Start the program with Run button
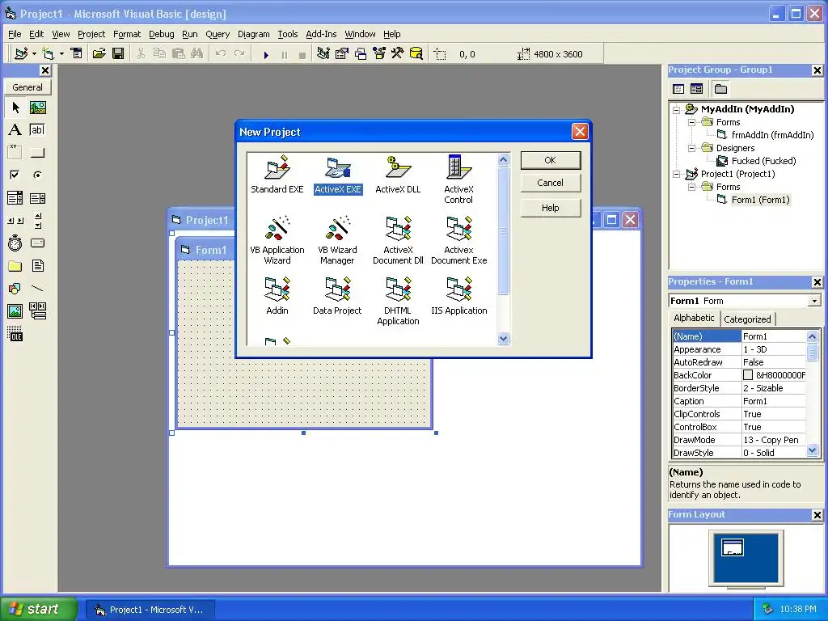 pyautogui.click(x=266, y=54)
